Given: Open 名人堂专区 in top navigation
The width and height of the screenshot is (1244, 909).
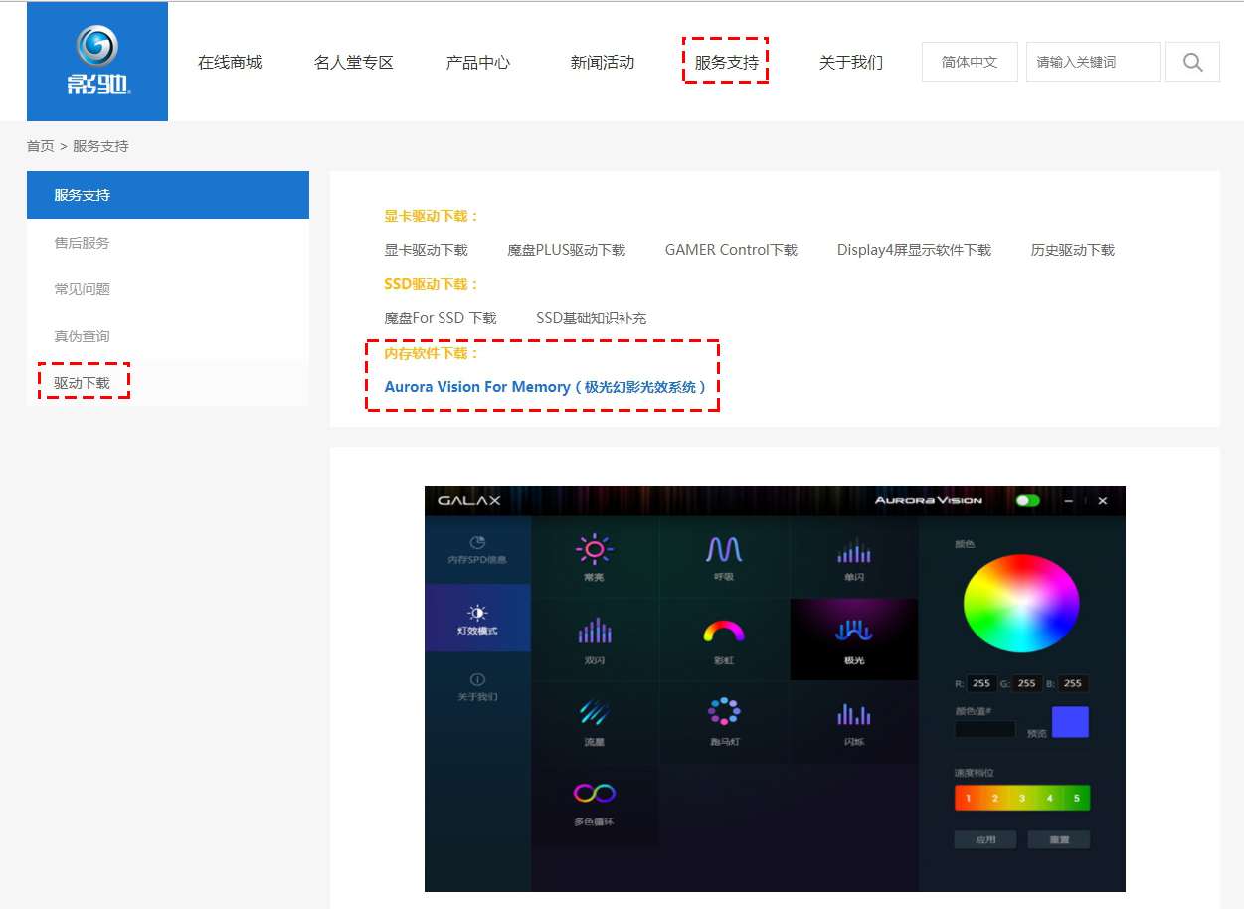Looking at the screenshot, I should (x=354, y=62).
